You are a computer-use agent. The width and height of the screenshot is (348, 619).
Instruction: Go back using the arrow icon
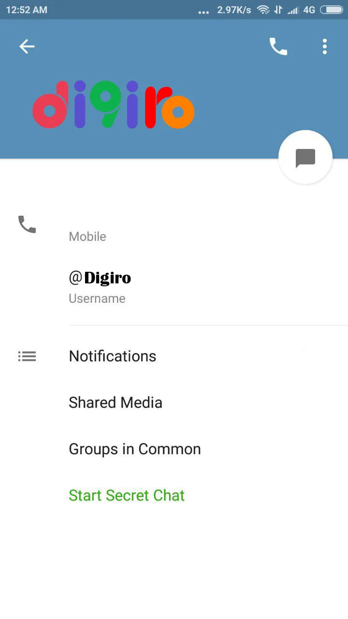click(27, 46)
